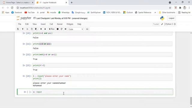192x108 pixels.
Task: Bookmark this page with star icon
Action: 170,8
